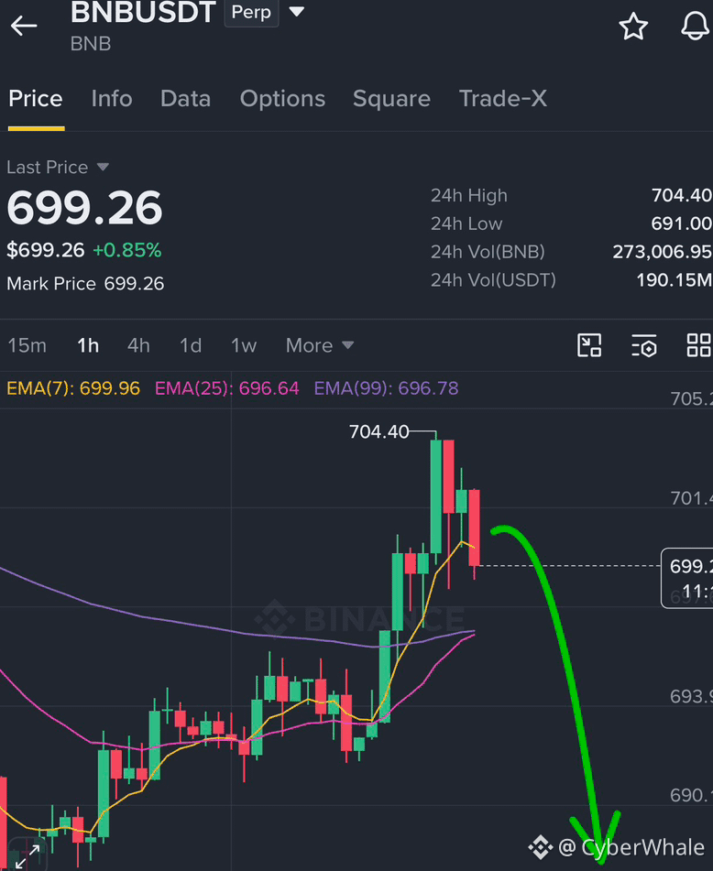Viewport: 713px width, 871px height.
Task: Expand chart to fullscreen with corner arrows
Action: click(27, 857)
